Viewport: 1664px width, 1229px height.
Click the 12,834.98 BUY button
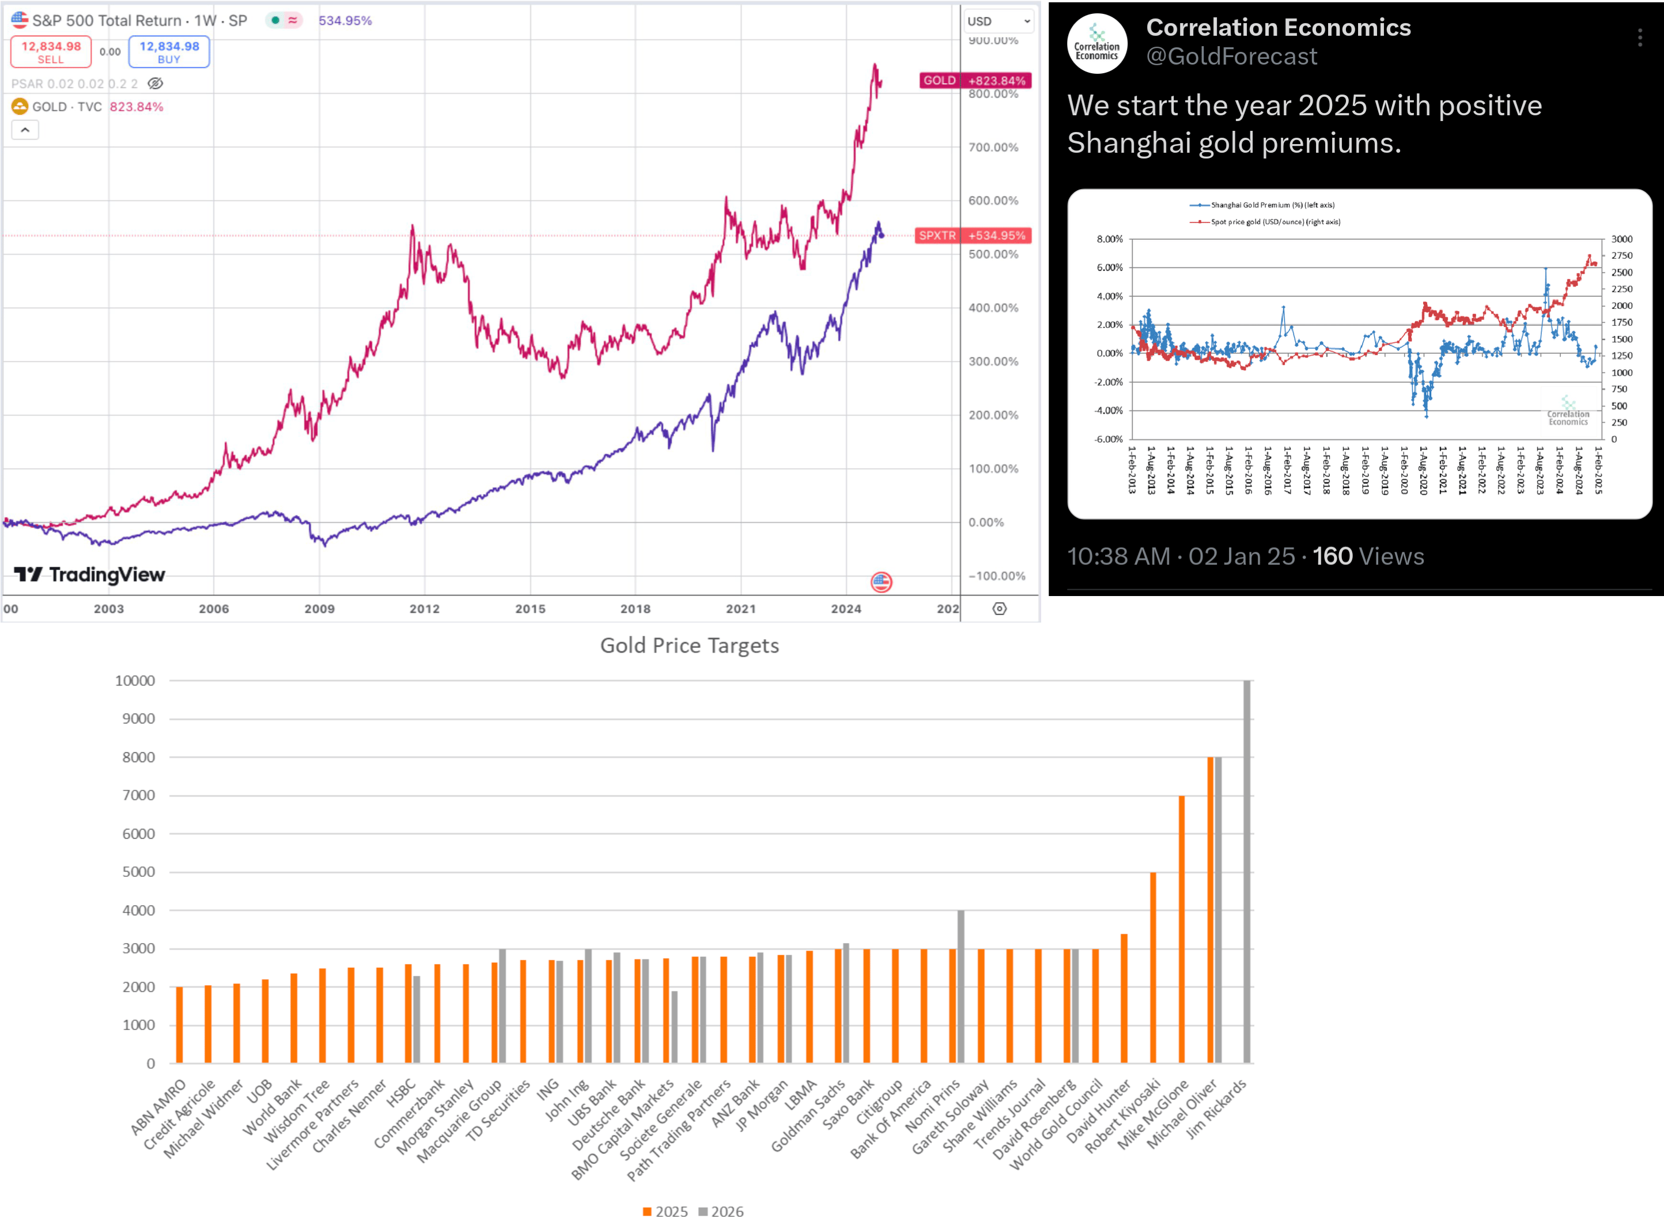pos(169,52)
